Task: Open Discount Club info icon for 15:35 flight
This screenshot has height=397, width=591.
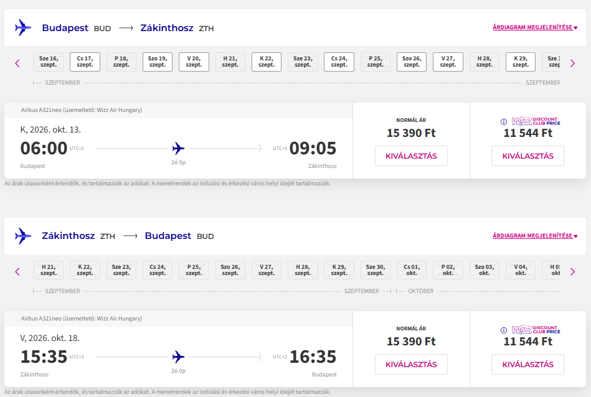Action: [x=504, y=330]
